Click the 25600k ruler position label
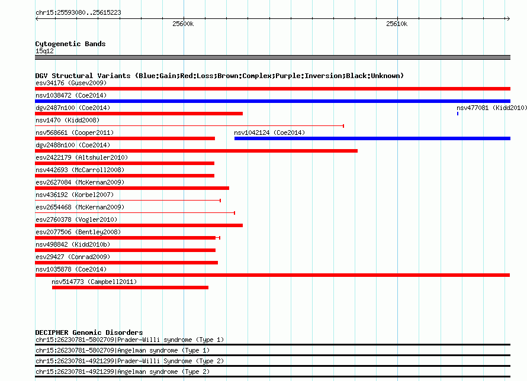527x381 pixels. pyautogui.click(x=183, y=24)
